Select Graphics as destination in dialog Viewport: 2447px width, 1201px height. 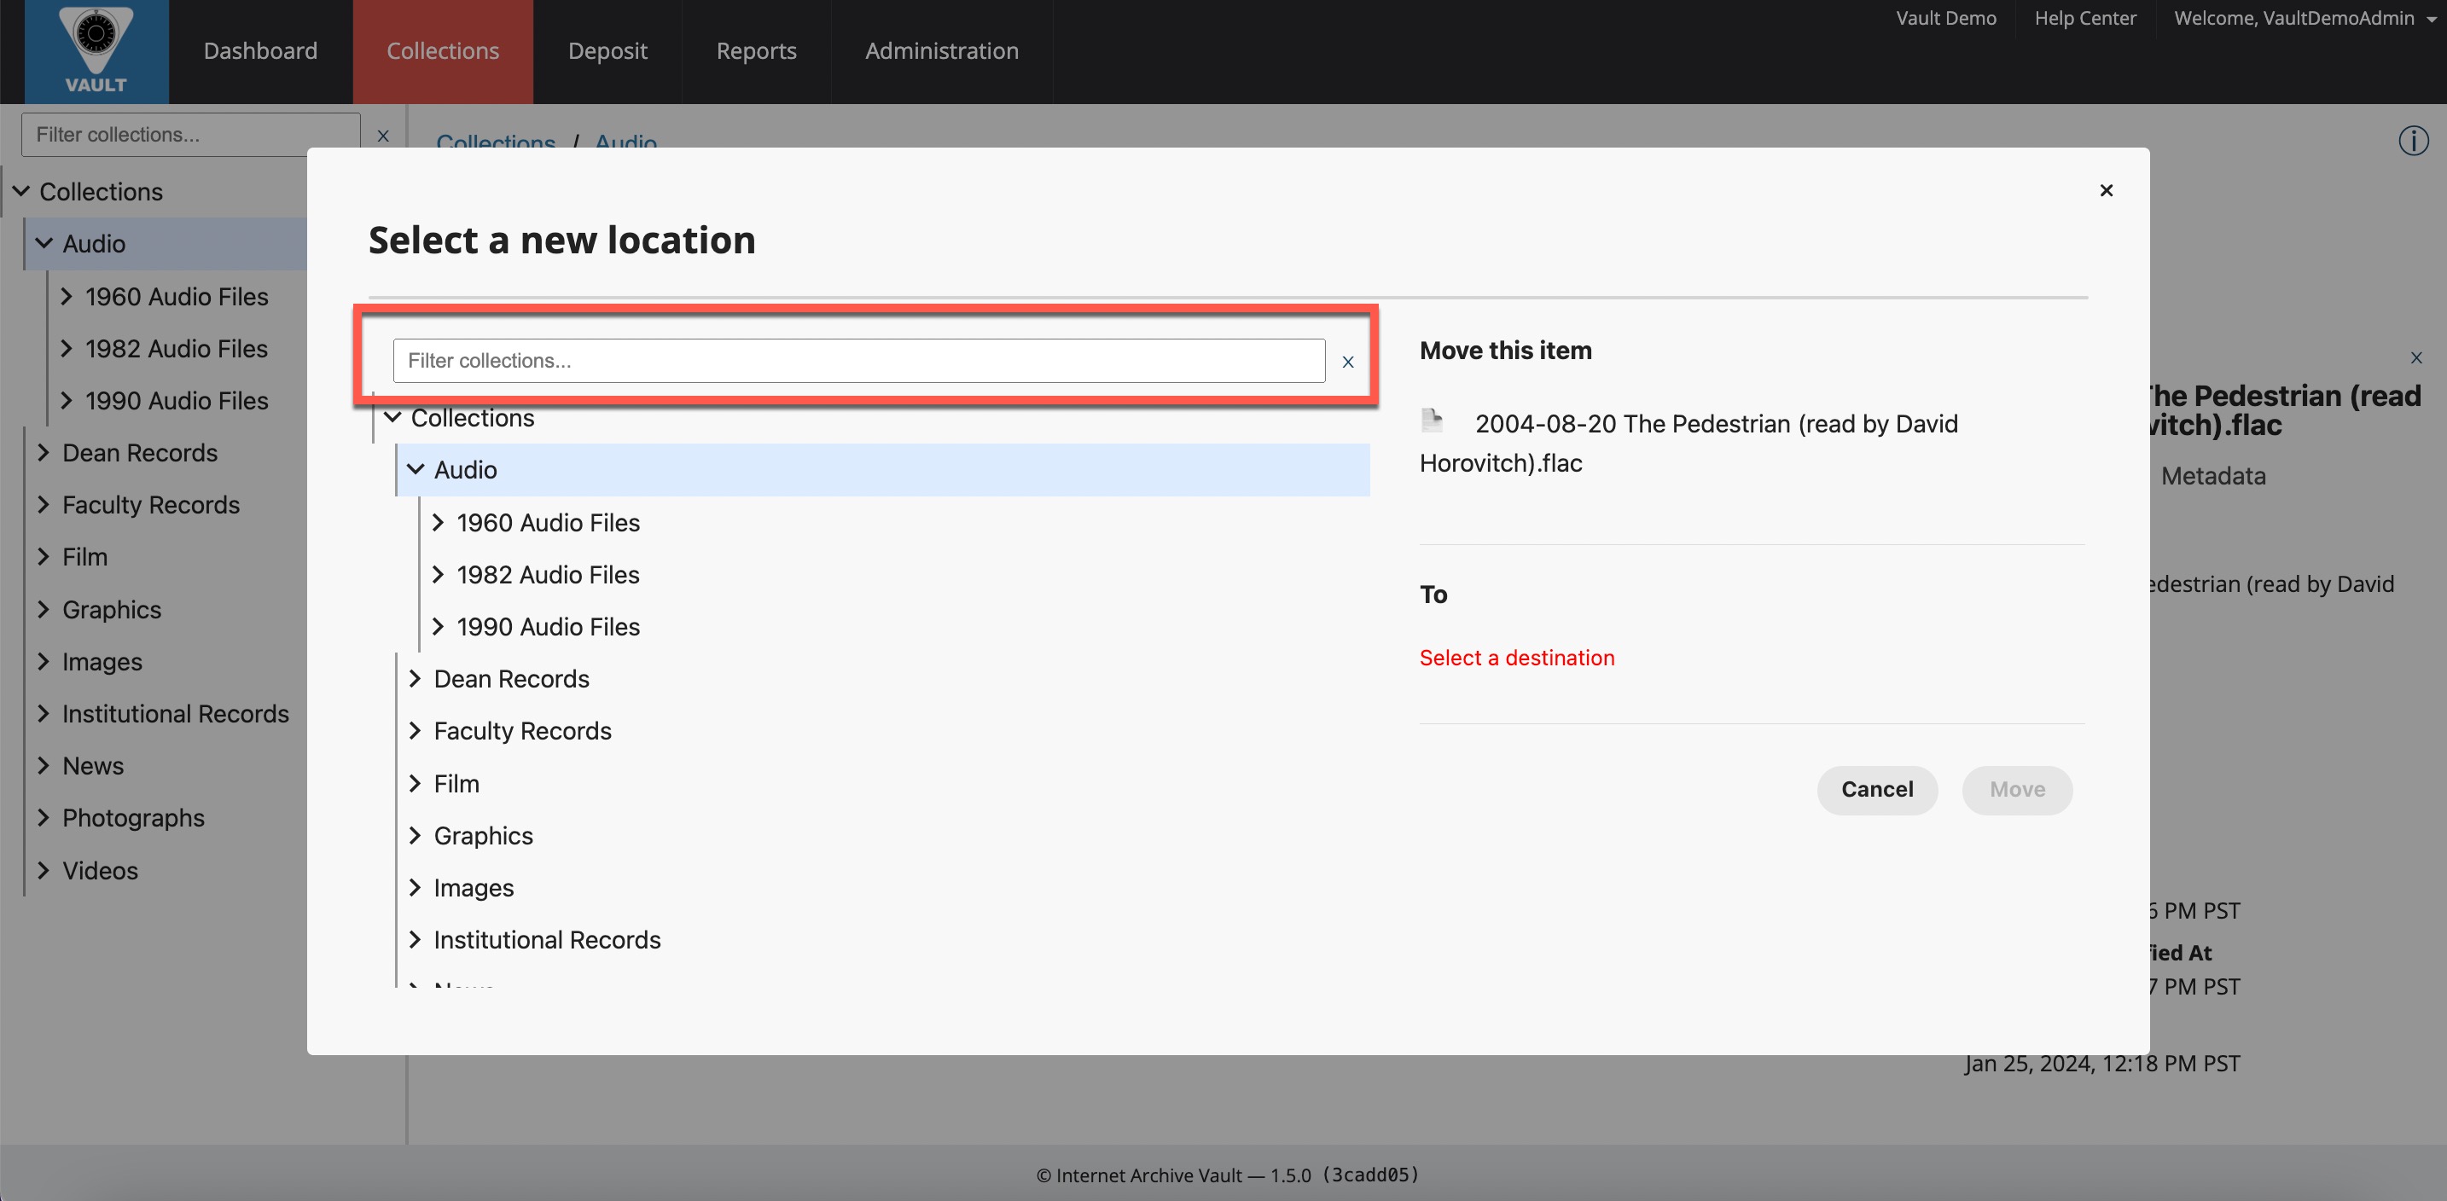484,835
